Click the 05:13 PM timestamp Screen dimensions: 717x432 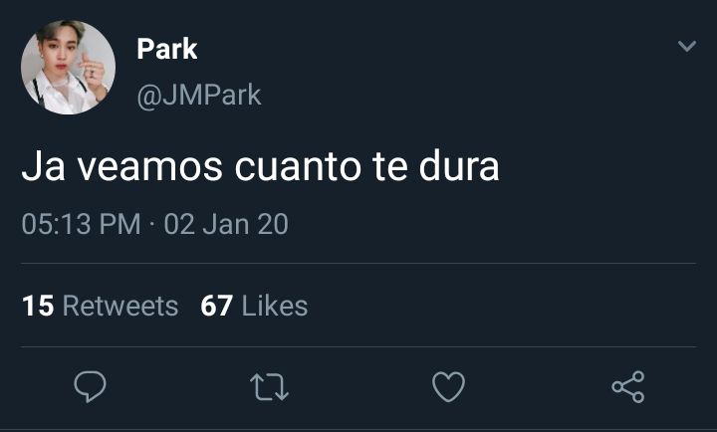(x=81, y=224)
